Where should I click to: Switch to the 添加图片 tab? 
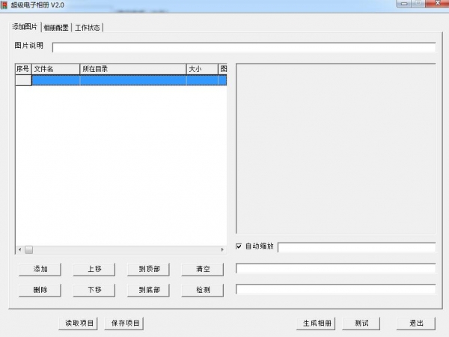pyautogui.click(x=25, y=27)
